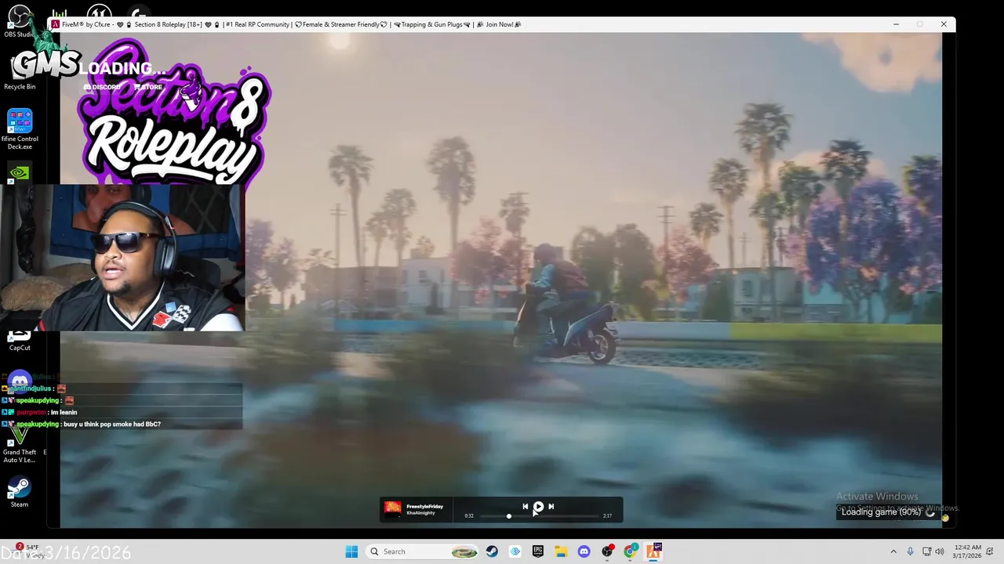Maximize the FiveM window

(919, 24)
